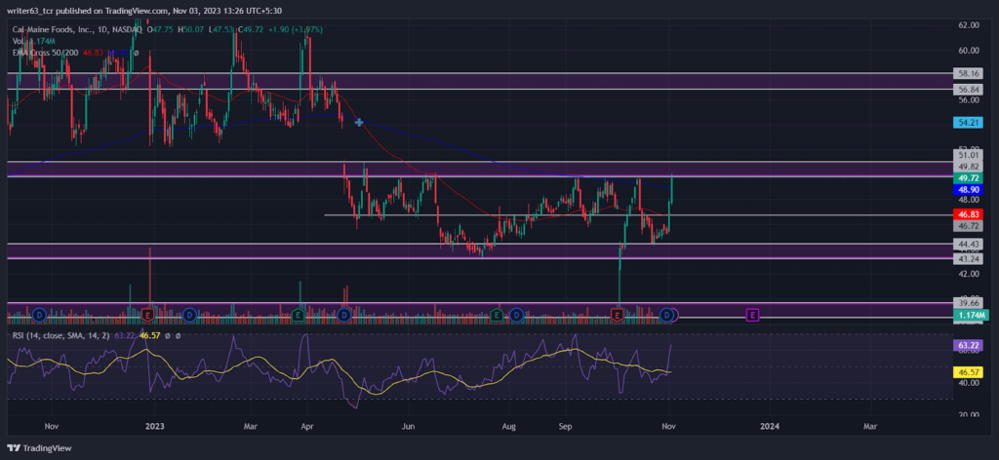The image size is (999, 460).
Task: Click the 43.24 price label
Action: coord(967,259)
